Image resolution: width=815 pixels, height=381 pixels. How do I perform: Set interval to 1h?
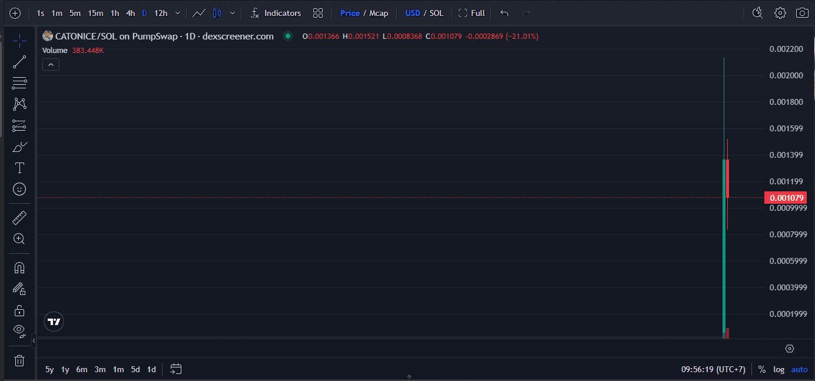115,13
